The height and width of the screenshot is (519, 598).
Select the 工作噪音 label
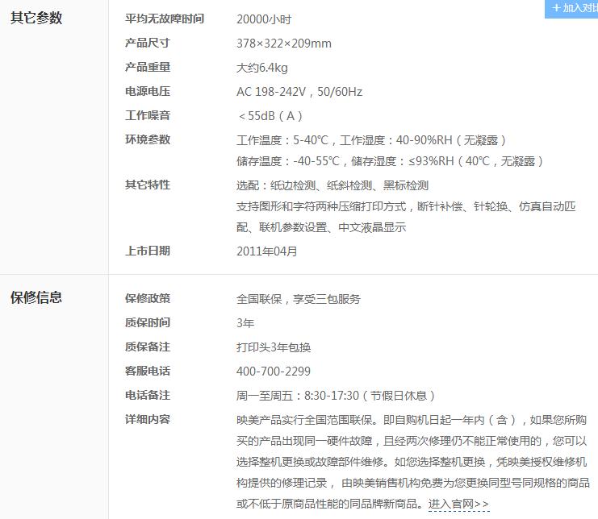pos(148,115)
